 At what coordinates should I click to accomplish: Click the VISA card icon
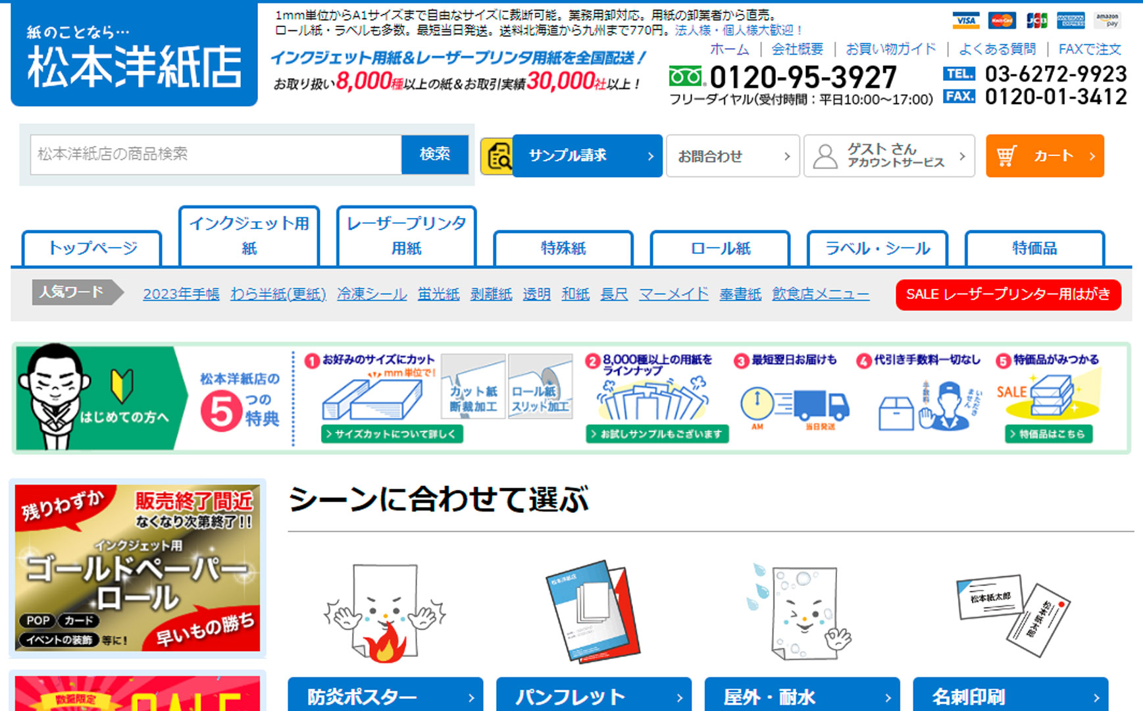coord(965,20)
